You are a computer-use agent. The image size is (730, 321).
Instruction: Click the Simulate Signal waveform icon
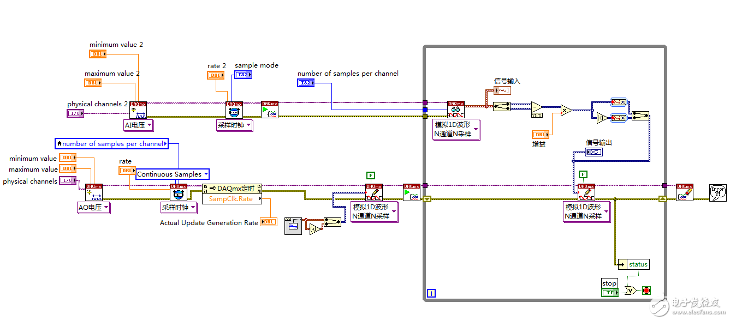click(x=293, y=226)
